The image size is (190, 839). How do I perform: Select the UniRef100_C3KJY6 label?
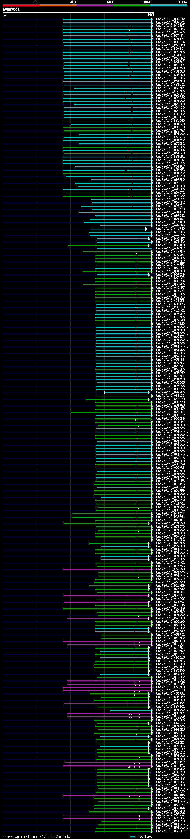(x=170, y=304)
